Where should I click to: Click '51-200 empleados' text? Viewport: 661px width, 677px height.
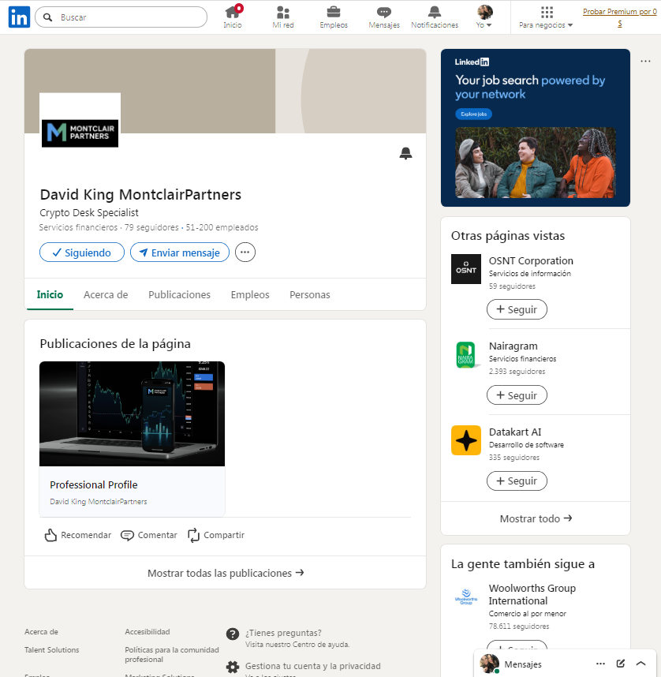222,227
